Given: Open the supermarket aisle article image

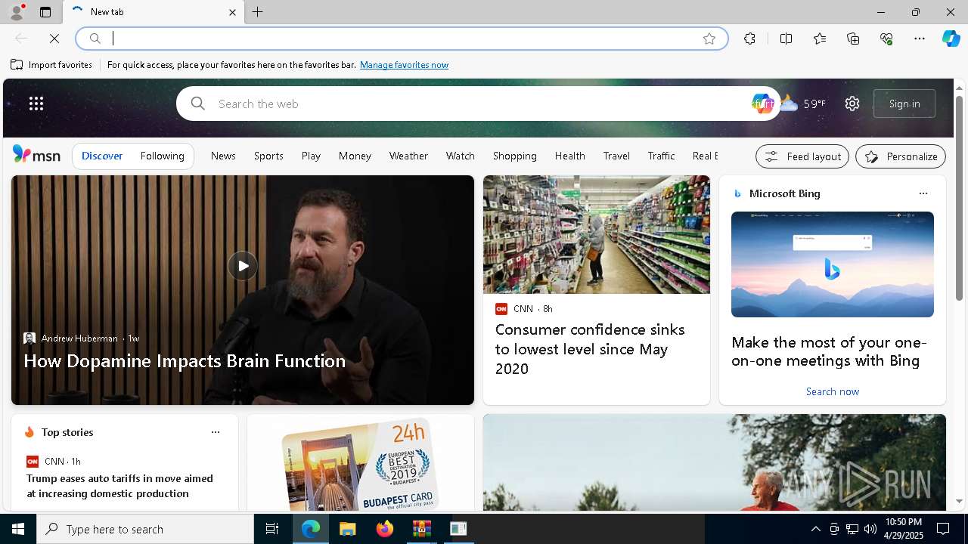Looking at the screenshot, I should click(x=597, y=234).
